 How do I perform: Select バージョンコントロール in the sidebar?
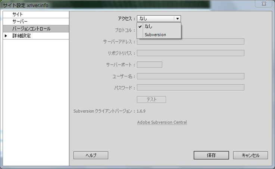(31, 29)
